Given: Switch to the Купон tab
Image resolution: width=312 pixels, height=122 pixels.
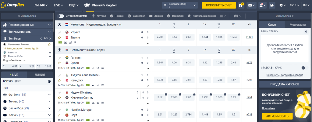Looking at the screenshot, I should coord(272,25).
